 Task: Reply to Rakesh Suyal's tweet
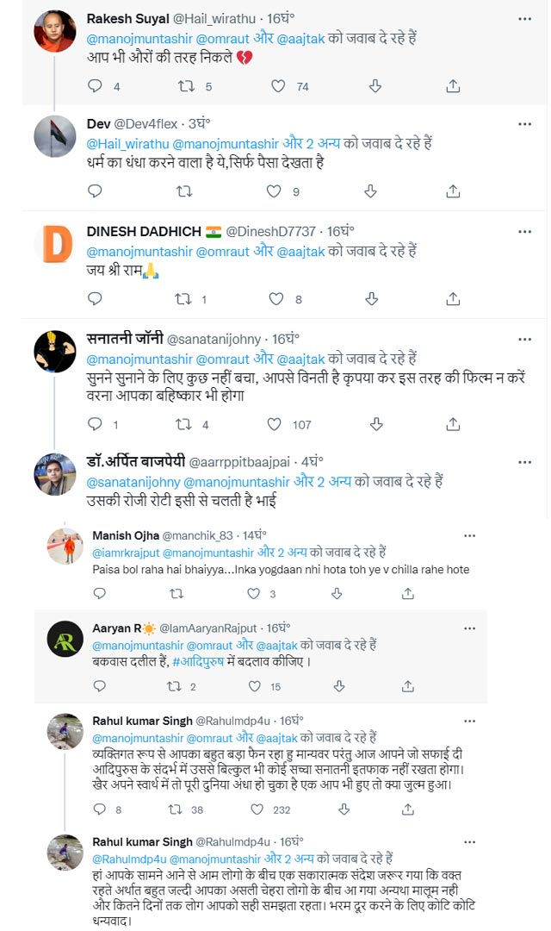[96, 86]
